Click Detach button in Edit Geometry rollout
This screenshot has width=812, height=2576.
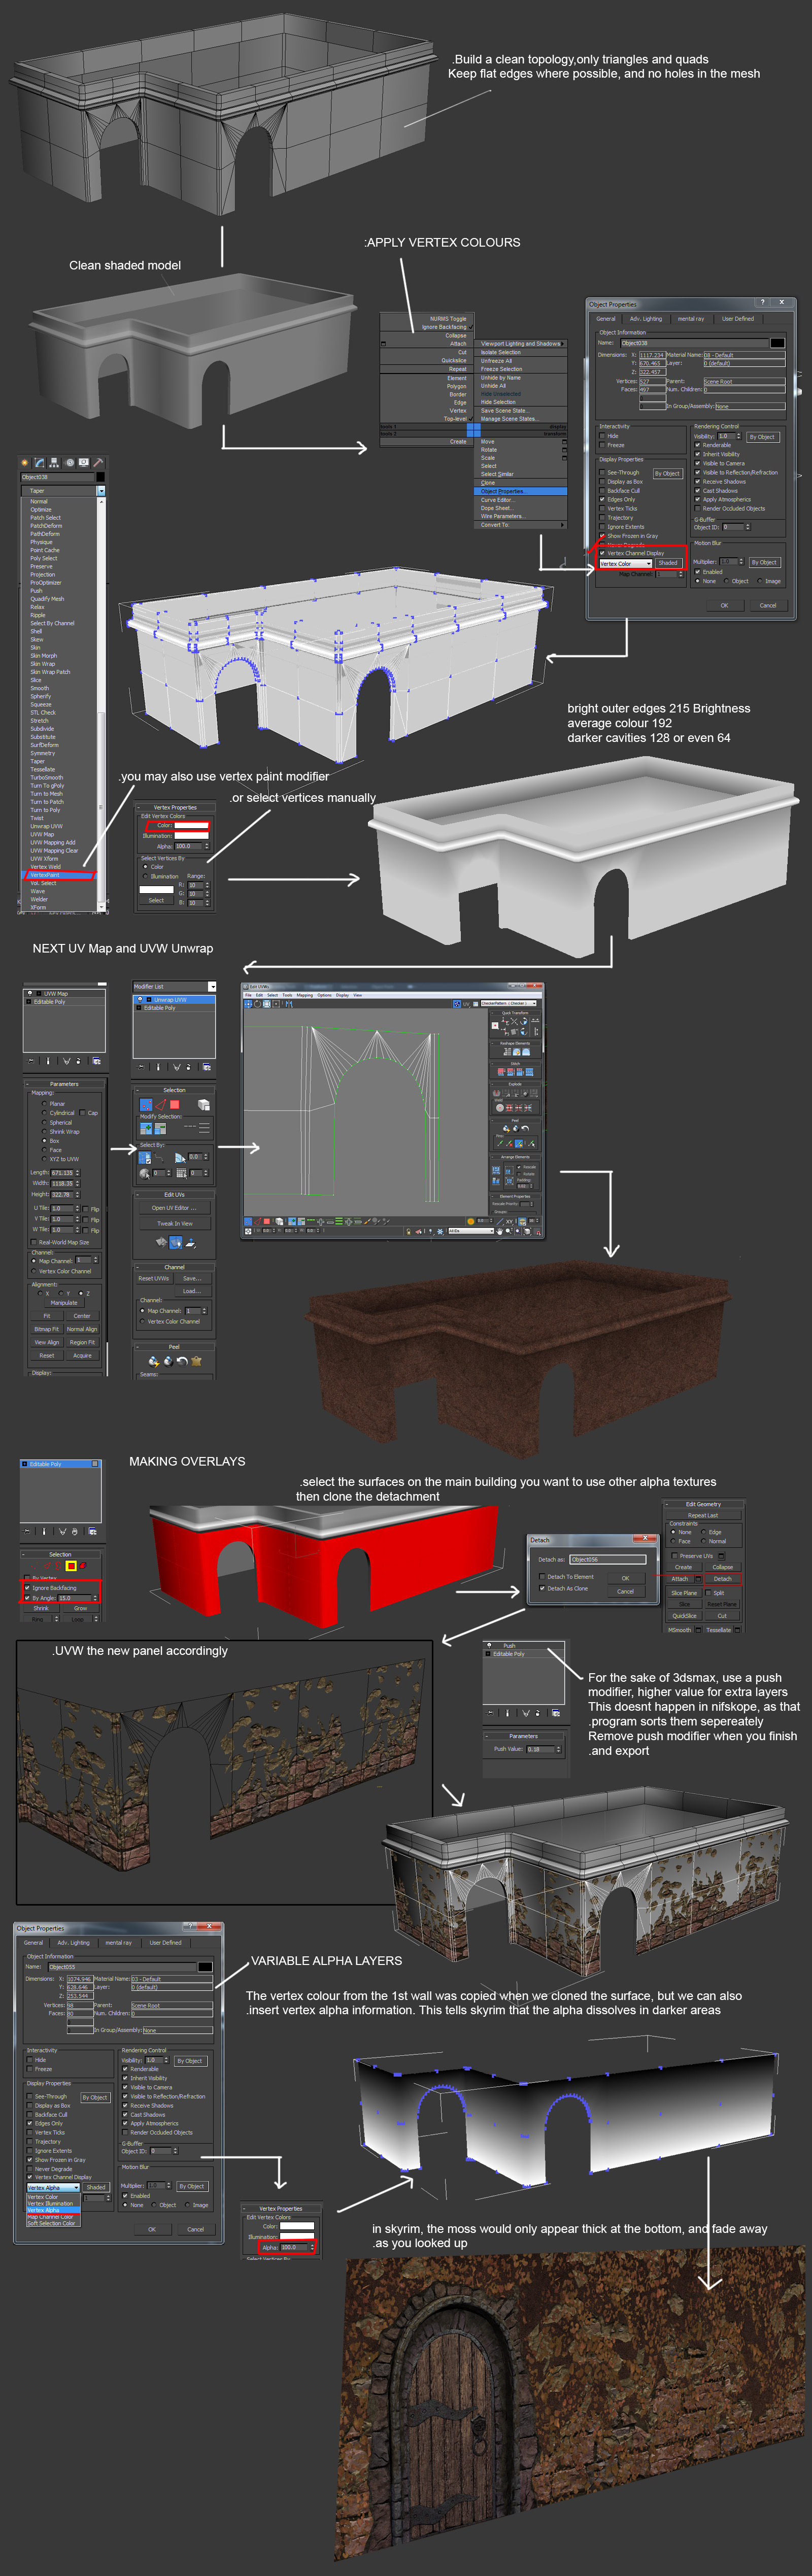(x=722, y=1579)
